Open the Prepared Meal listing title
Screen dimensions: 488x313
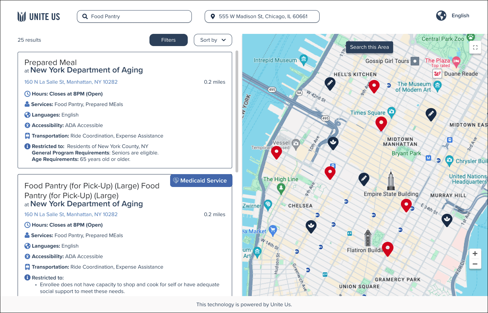[x=50, y=62]
